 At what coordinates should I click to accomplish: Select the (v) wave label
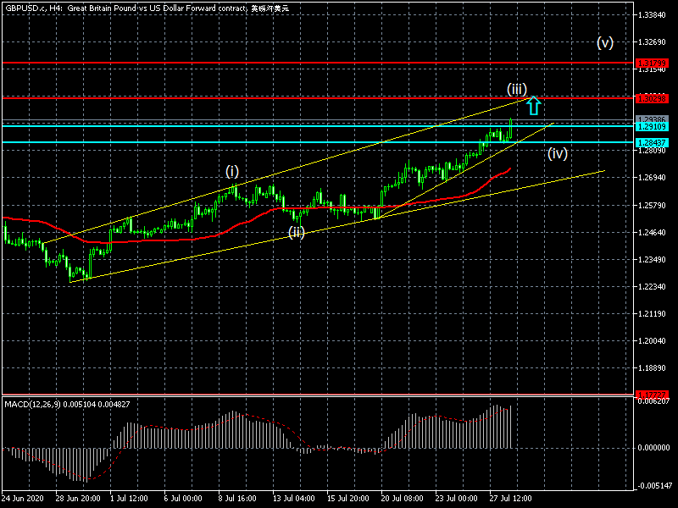(x=605, y=42)
